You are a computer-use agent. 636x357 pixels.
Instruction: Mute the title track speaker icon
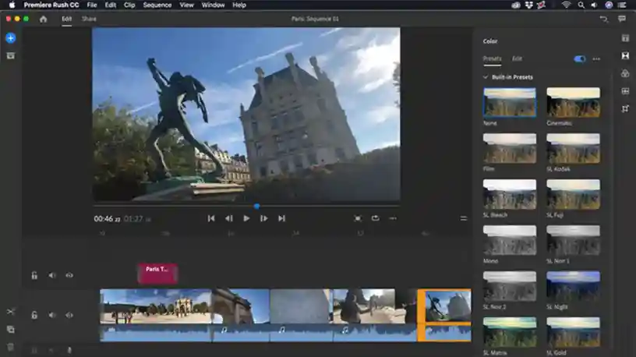(x=52, y=275)
